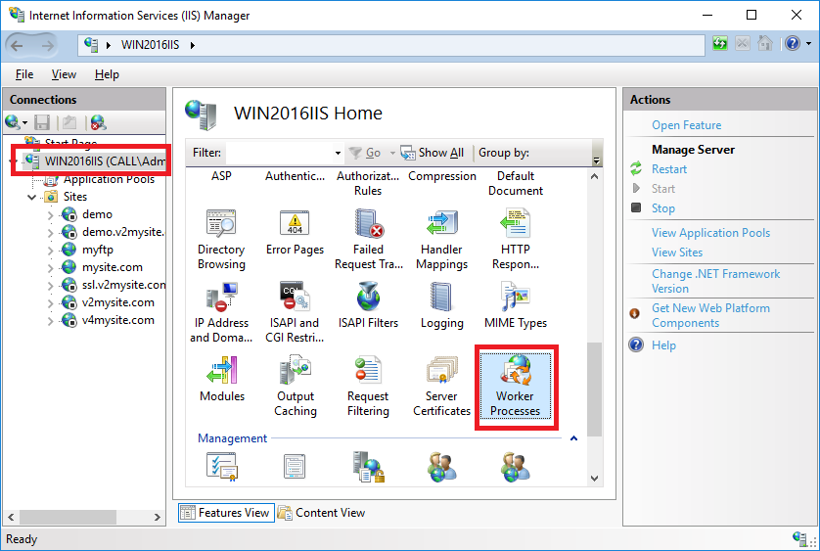Screen dimensions: 820x551
Task: Click the Home toolbar icon
Action: click(764, 43)
